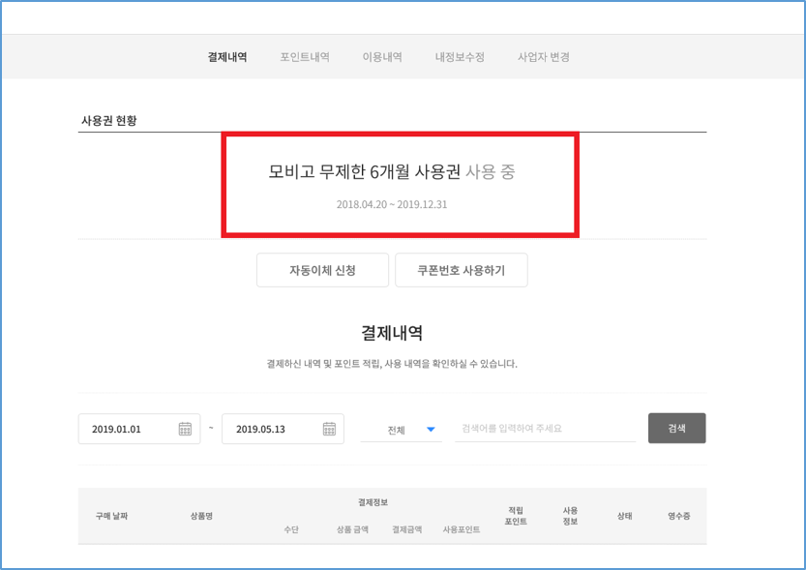Switch to the 포인트내역 tab
This screenshot has width=806, height=570.
(x=305, y=57)
